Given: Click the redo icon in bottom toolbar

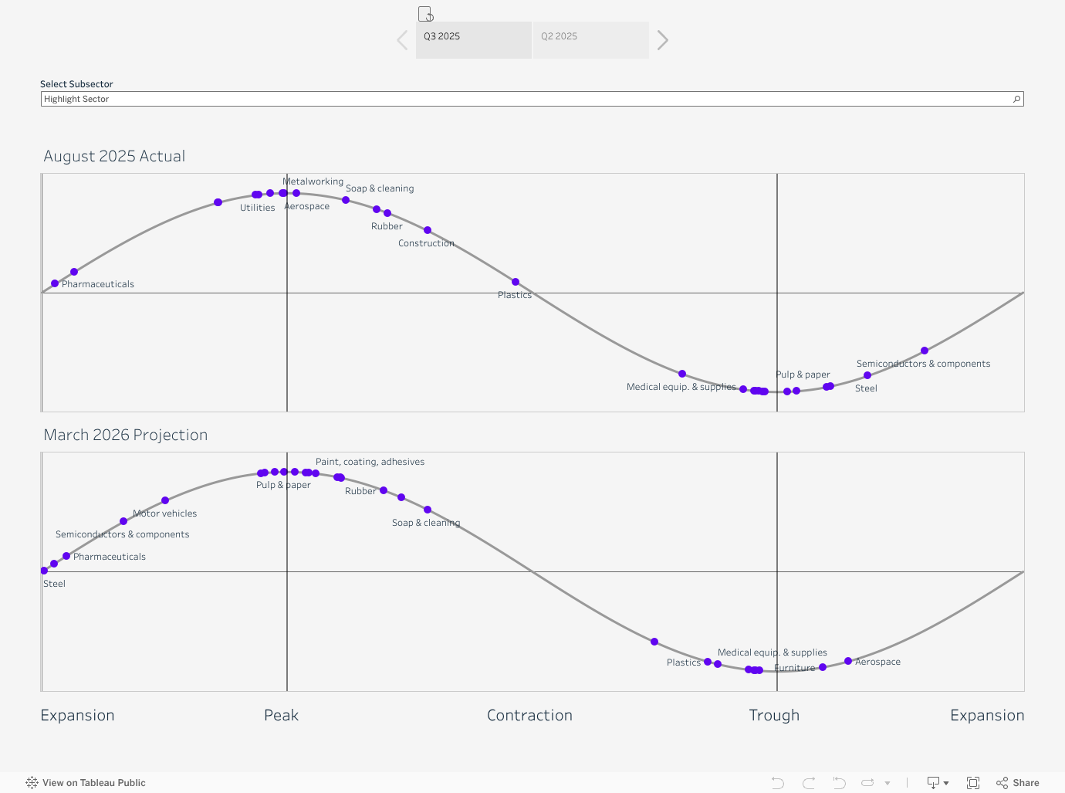Looking at the screenshot, I should click(808, 783).
